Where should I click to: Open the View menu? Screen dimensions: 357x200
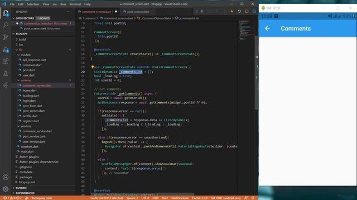point(46,4)
